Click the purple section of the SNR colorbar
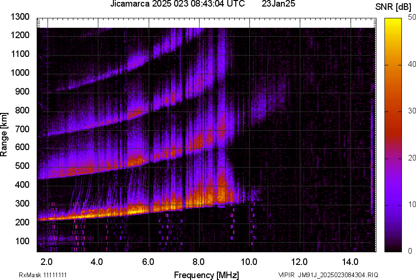 393,198
